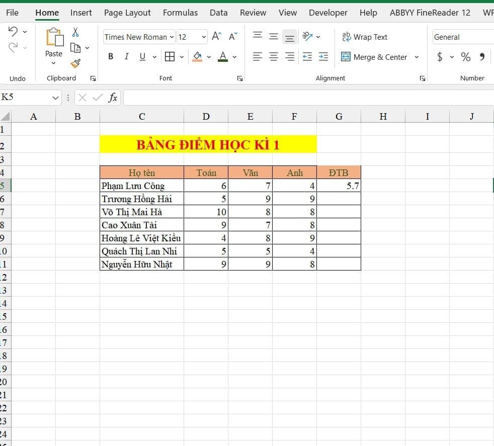Click the Borders grid icon
Image resolution: width=494 pixels, height=446 pixels.
[x=170, y=57]
